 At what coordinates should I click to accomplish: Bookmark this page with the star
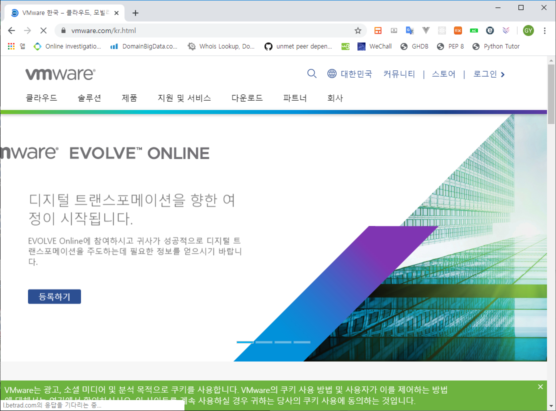358,30
